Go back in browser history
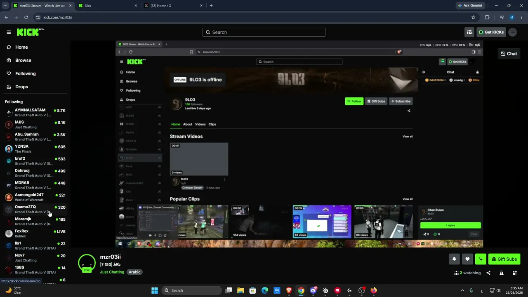This screenshot has height=297, width=528. pyautogui.click(x=6, y=17)
